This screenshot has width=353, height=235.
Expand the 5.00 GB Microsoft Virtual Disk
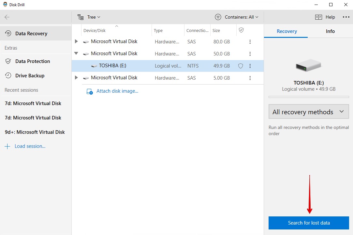[76, 78]
